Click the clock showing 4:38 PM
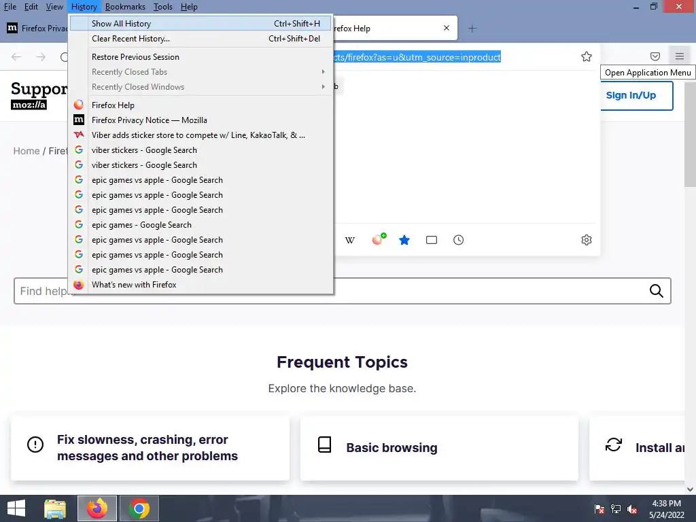The image size is (696, 522). [x=666, y=504]
